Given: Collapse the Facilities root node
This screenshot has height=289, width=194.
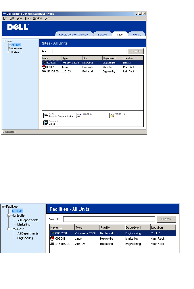Looking at the screenshot, I should click(3, 207).
